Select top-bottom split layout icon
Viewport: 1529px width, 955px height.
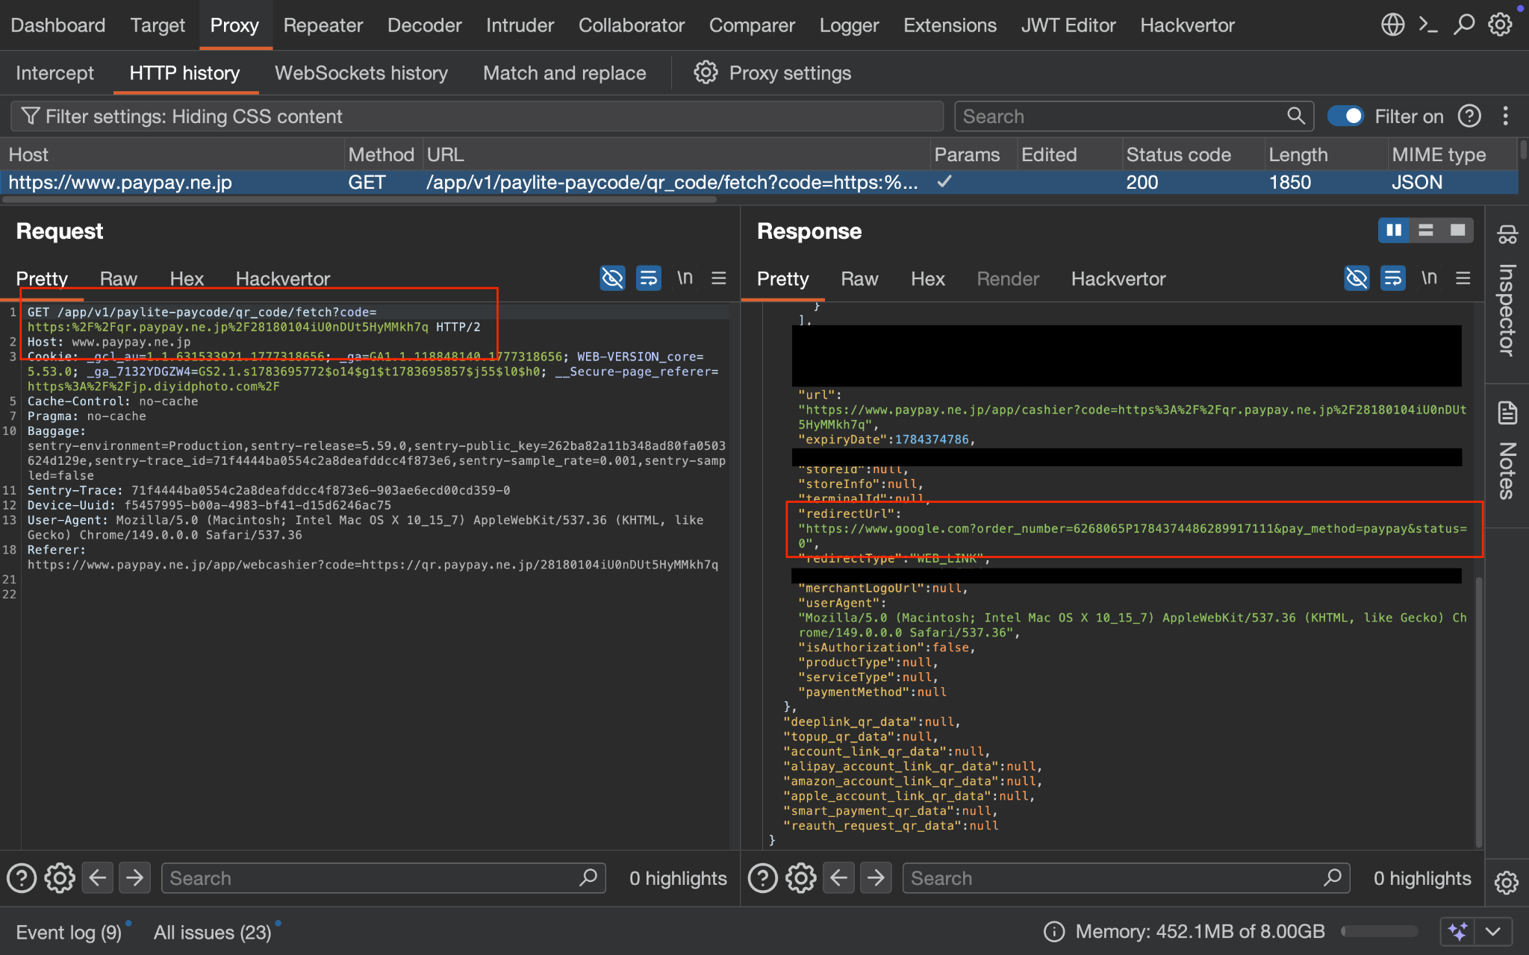tap(1426, 231)
